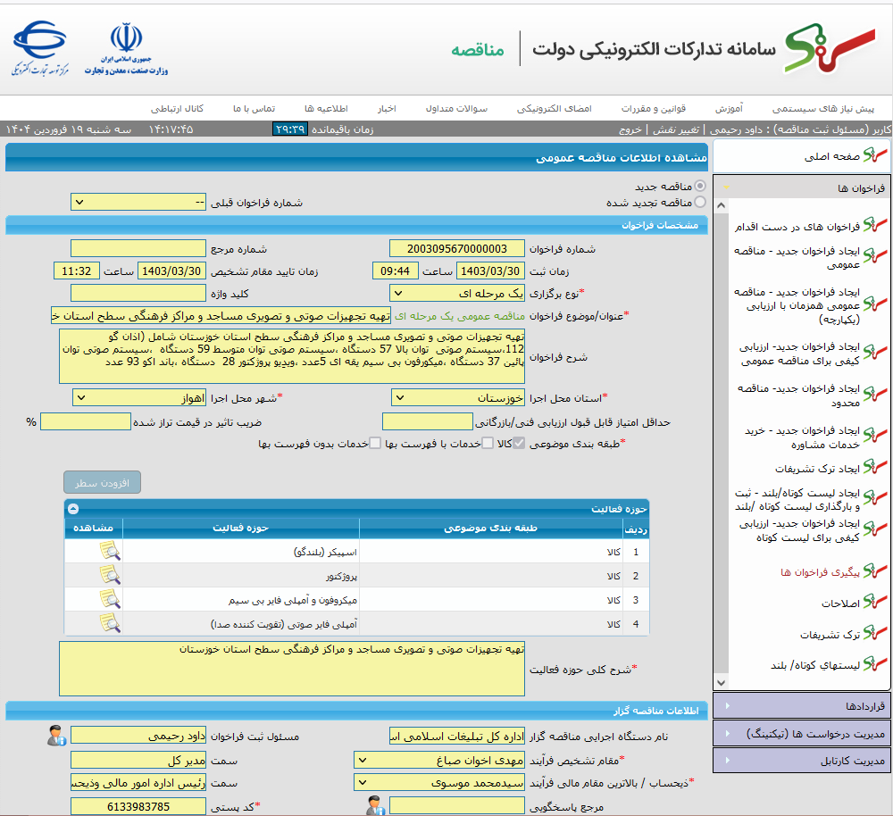Open the اطلاعیه ها menu item
The width and height of the screenshot is (893, 816).
click(326, 108)
